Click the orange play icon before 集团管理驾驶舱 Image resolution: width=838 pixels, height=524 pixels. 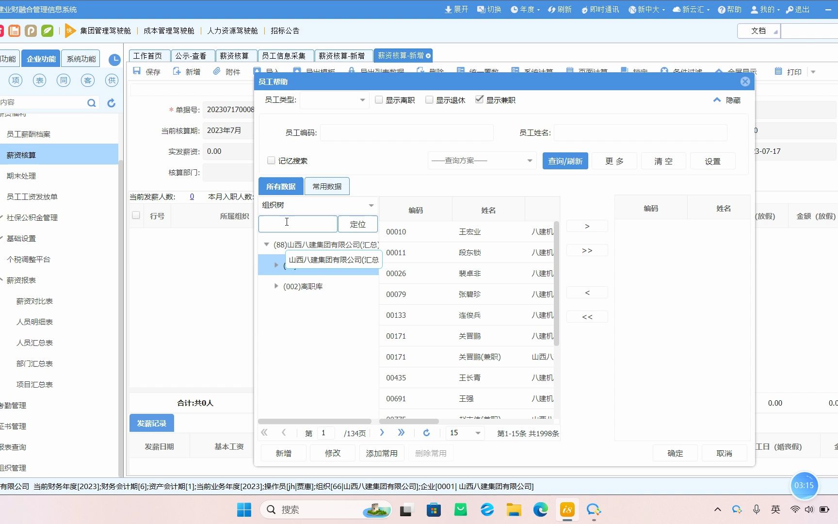click(x=70, y=31)
